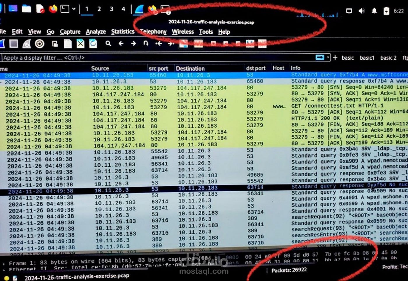Image resolution: width=408 pixels, height=281 pixels.
Task: Apply the saved "ftp" filter shortcut
Action: point(405,58)
